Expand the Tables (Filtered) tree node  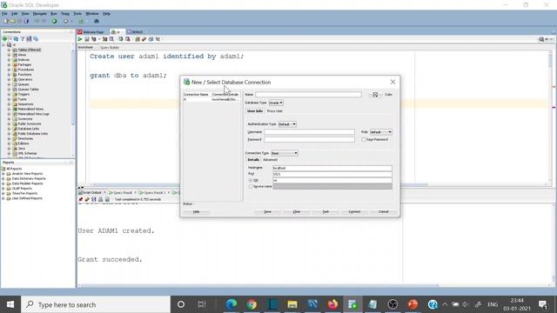[9, 50]
